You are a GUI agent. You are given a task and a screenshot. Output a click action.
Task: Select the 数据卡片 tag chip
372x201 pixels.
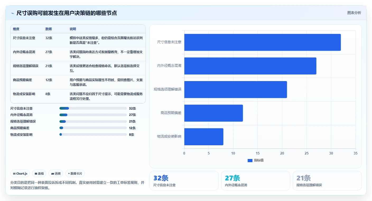click(75, 174)
